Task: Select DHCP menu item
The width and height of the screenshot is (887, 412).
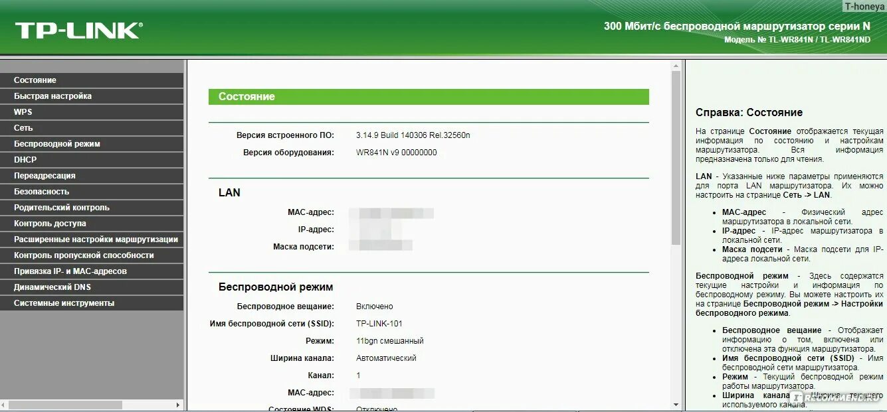Action: [92, 160]
